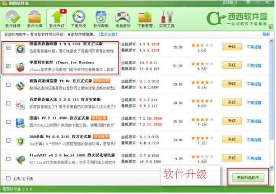Click 不再提醒 link for FlashFXP

(x=254, y=158)
